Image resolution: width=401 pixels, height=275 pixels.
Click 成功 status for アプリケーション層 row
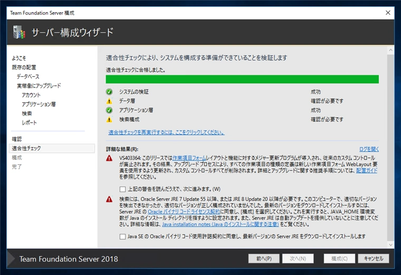point(316,110)
